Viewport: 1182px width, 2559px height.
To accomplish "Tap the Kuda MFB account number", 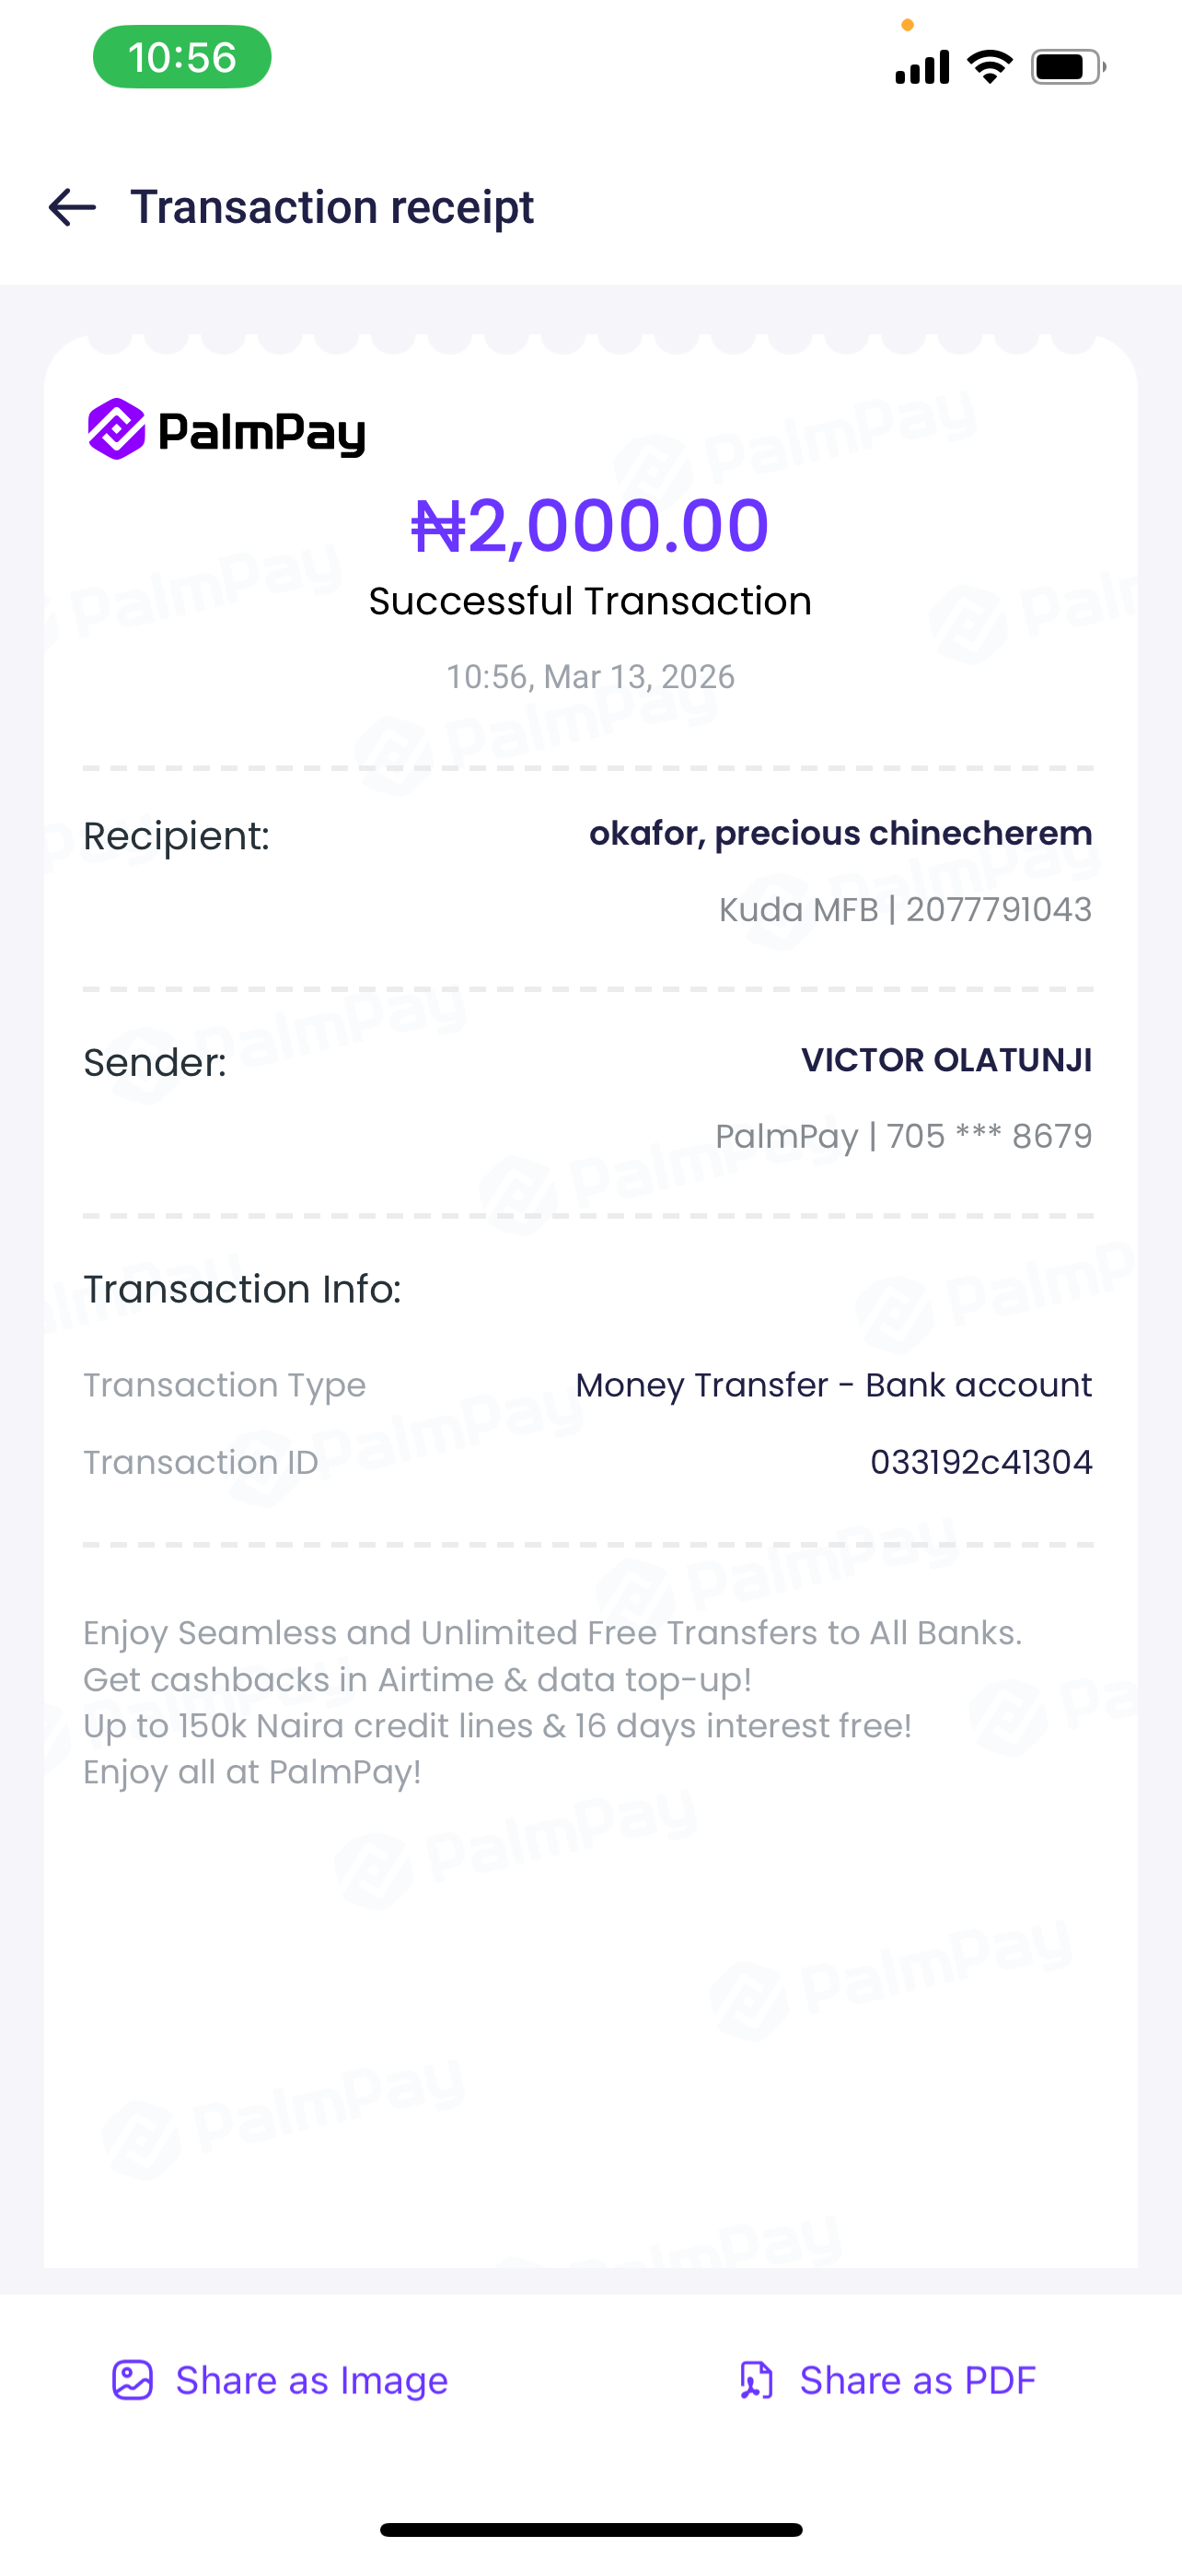I will point(997,909).
